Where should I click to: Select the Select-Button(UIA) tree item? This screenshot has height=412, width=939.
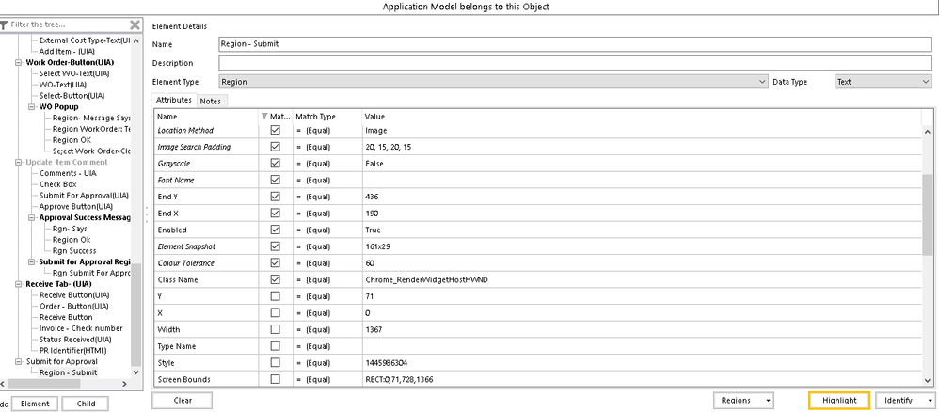[72, 96]
